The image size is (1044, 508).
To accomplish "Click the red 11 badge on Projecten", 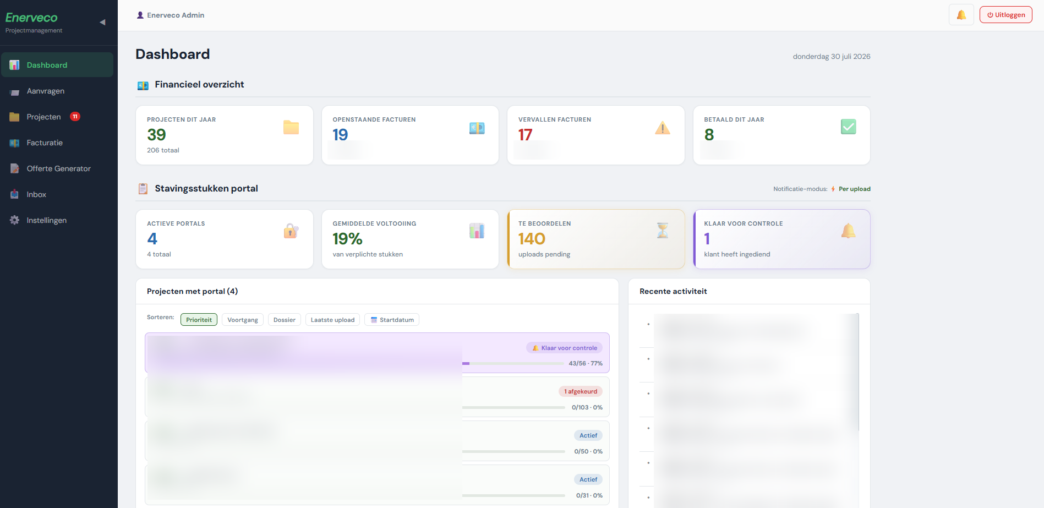I will tap(75, 117).
